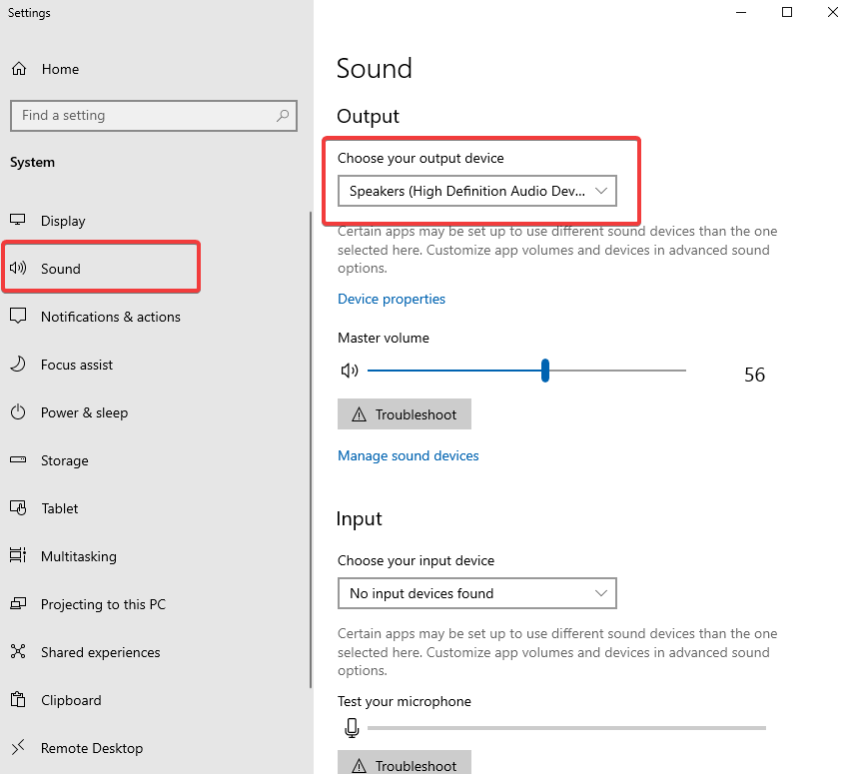Click the output Troubleshoot button
Image resolution: width=842 pixels, height=774 pixels.
click(404, 413)
